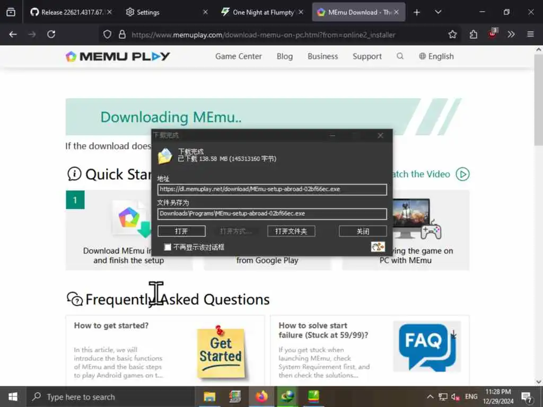543x407 pixels.
Task: Select the MEmu Download tab
Action: pos(358,12)
